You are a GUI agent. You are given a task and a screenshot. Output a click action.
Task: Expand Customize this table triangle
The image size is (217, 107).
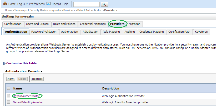[4, 64]
